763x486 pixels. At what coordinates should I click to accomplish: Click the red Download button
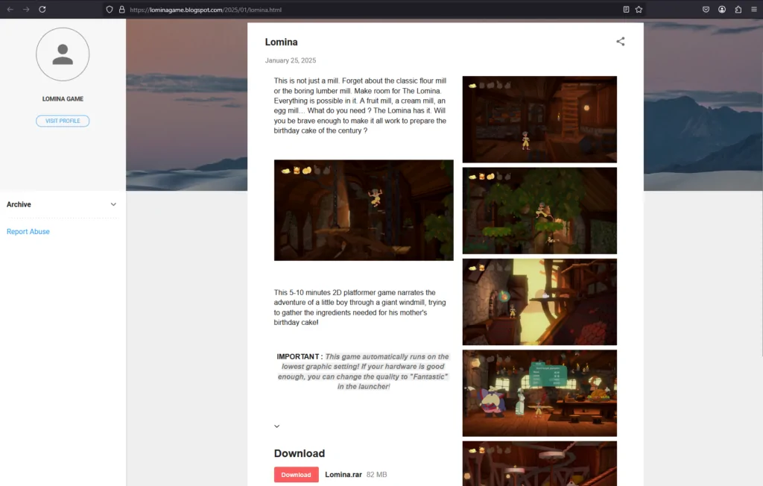tap(296, 475)
